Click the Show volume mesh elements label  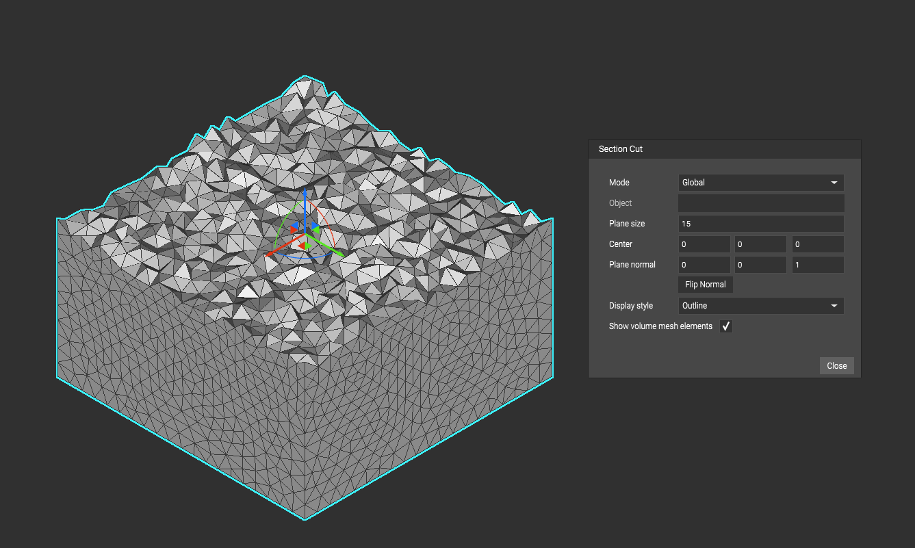pyautogui.click(x=660, y=326)
